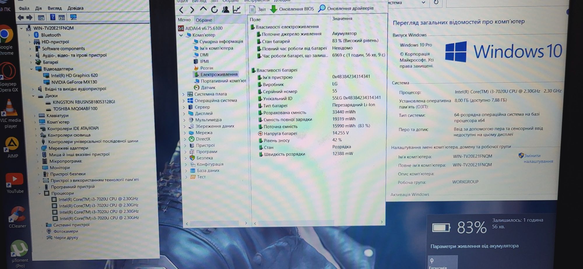Switch to the Обране tab in AIDA64
The height and width of the screenshot is (269, 583).
coord(204,20)
